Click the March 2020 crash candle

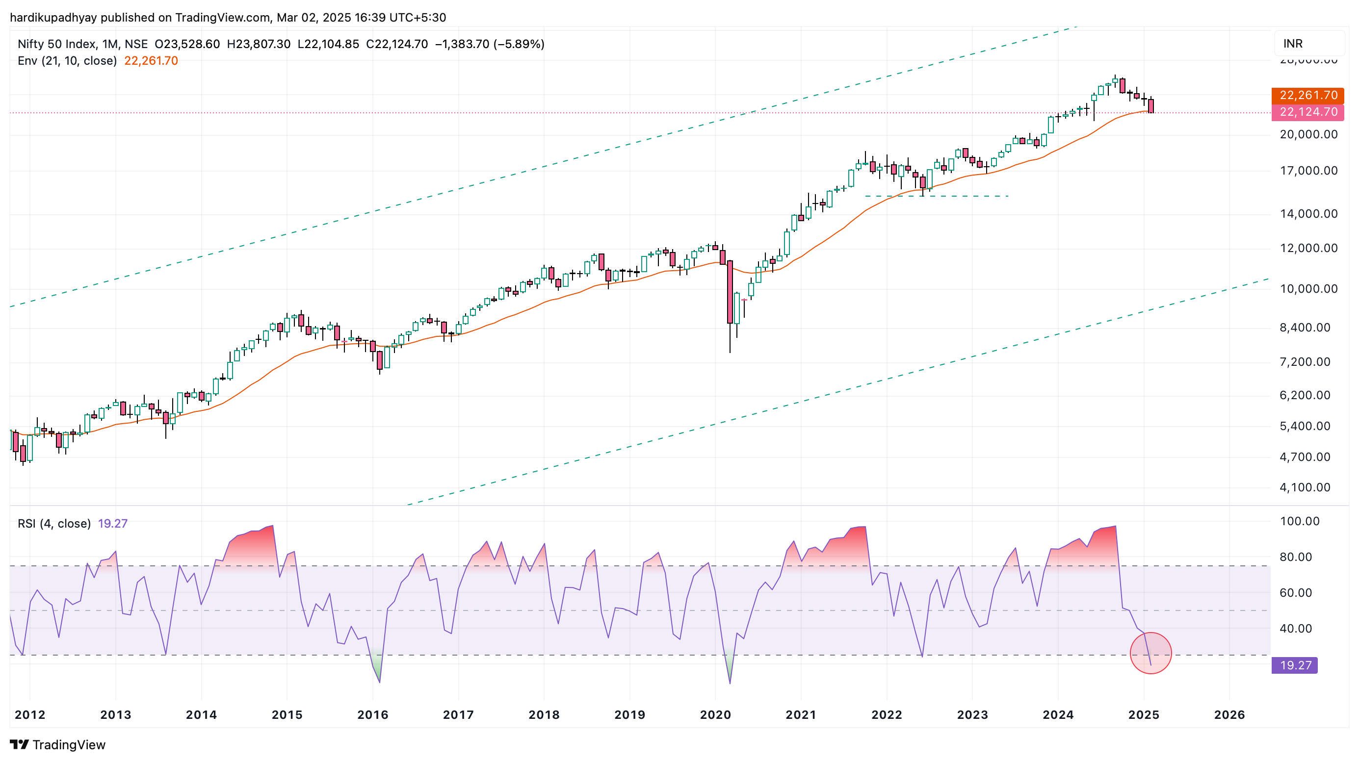coord(730,292)
